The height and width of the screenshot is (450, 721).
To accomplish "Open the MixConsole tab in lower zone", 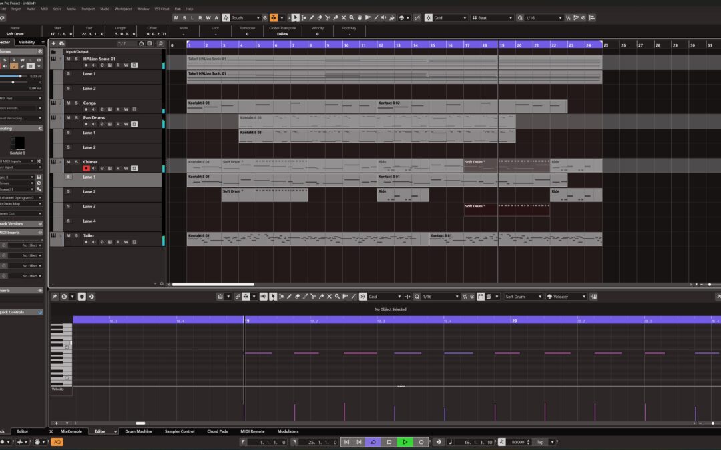I will [71, 431].
